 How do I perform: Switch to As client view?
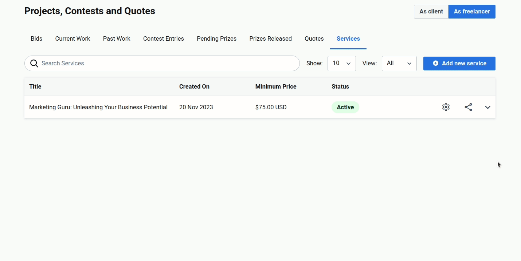pyautogui.click(x=431, y=12)
